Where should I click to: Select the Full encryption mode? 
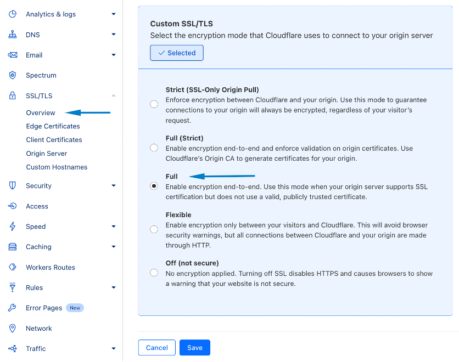pos(154,186)
